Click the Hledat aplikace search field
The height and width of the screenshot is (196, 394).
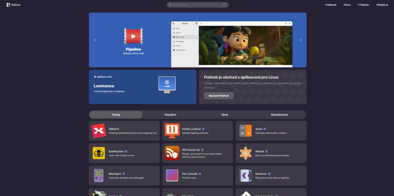[197, 5]
